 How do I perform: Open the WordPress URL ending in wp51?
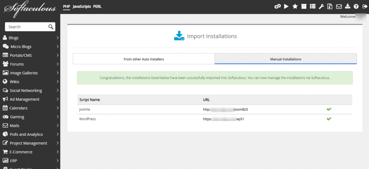click(223, 119)
